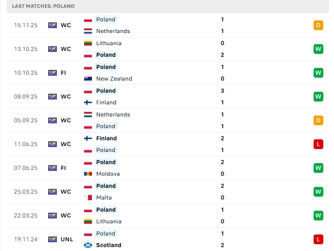
Task: Click the Malta flag icon
Action: pos(88,198)
